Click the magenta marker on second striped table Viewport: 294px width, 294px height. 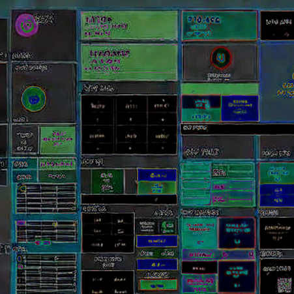coord(21,223)
